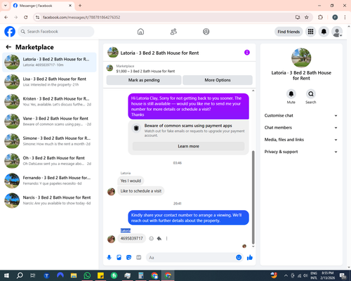
Task: Open the tab search dropdown arrow
Action: pyautogui.click(x=6, y=6)
